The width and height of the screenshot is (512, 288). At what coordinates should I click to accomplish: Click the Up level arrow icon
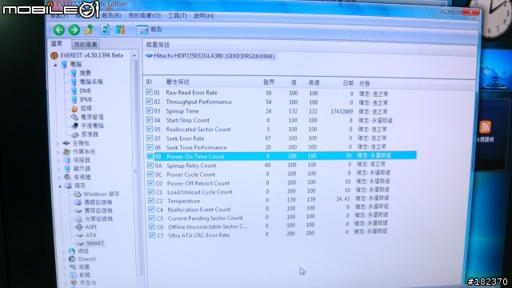tap(89, 30)
